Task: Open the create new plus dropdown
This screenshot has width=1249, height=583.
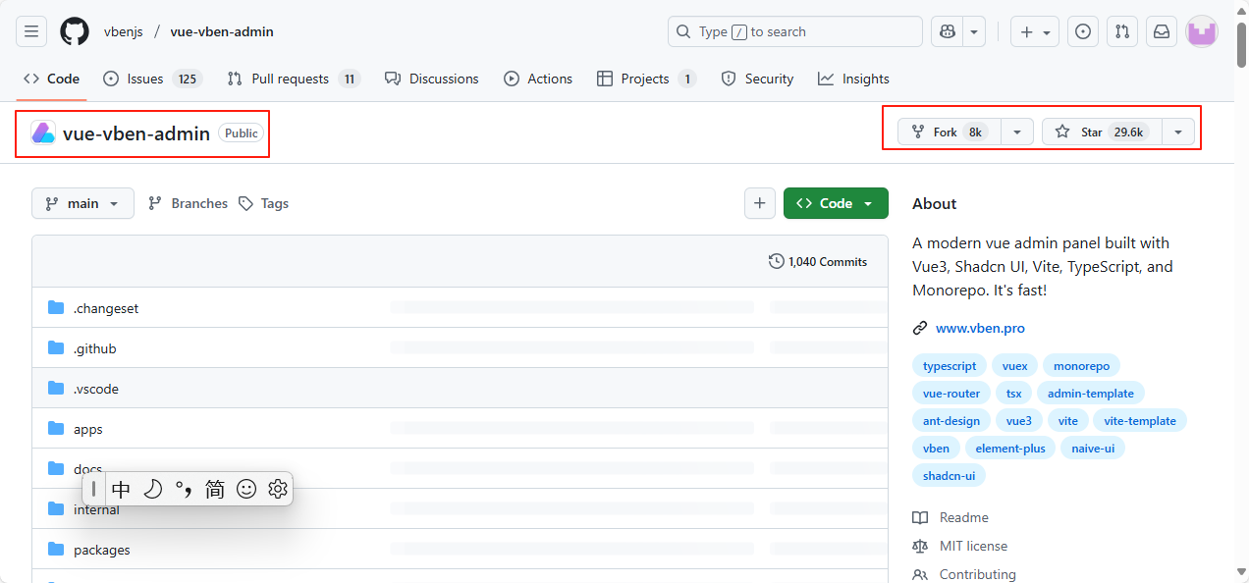Action: [1035, 31]
